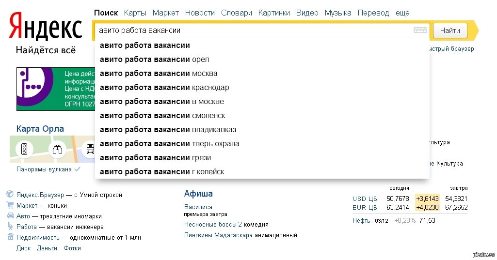Click the traffic light icon on map
The width and height of the screenshot is (497, 260).
[24, 149]
